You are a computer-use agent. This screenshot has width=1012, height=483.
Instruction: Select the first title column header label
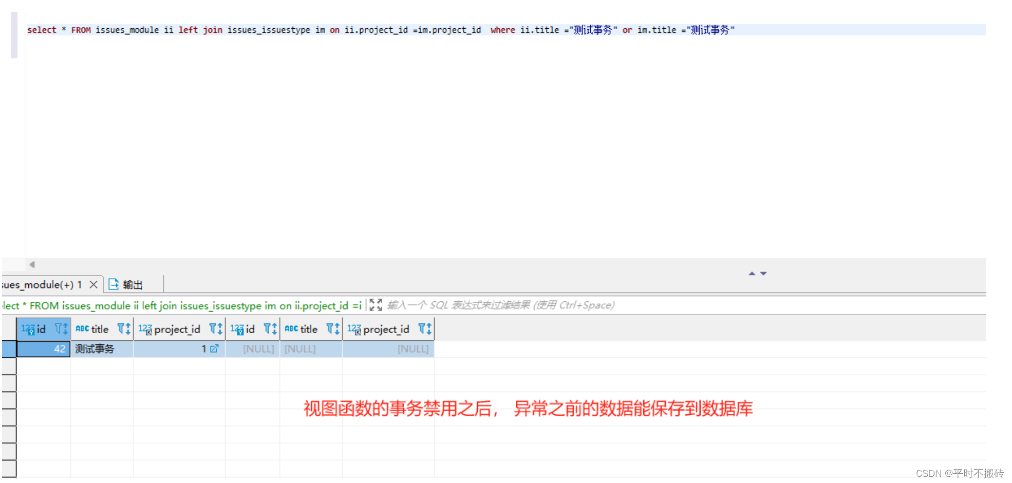pos(100,329)
